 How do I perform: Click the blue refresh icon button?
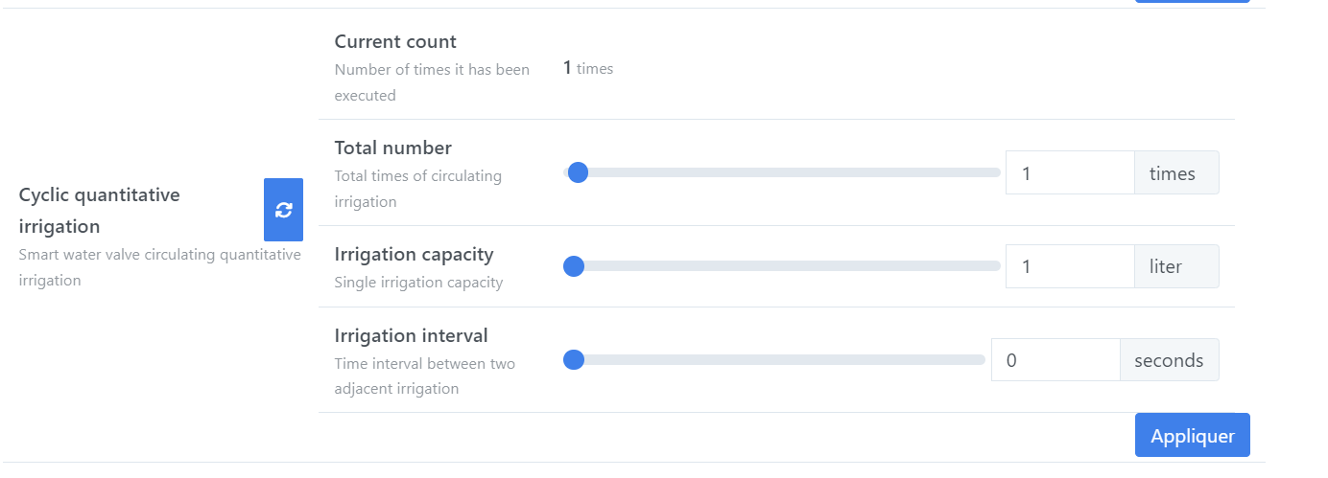coord(283,210)
